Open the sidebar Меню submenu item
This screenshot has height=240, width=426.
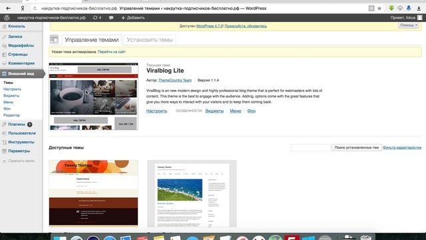pos(8,102)
